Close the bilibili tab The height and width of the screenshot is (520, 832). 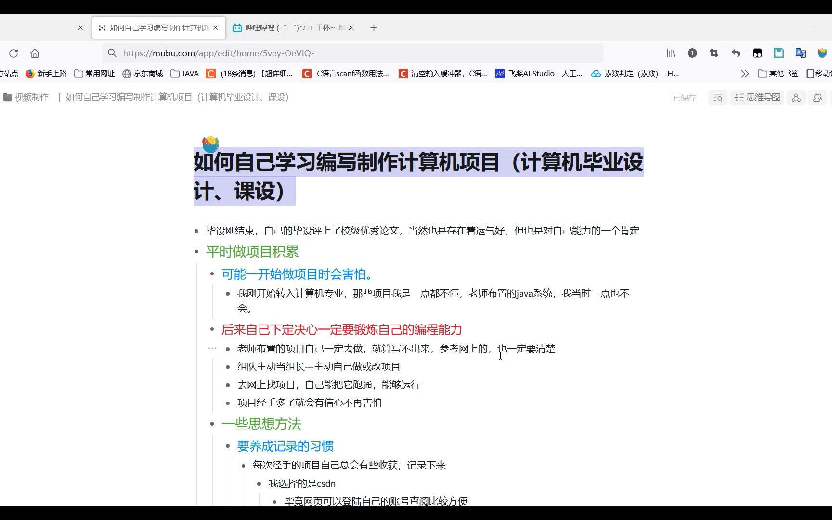point(351,28)
